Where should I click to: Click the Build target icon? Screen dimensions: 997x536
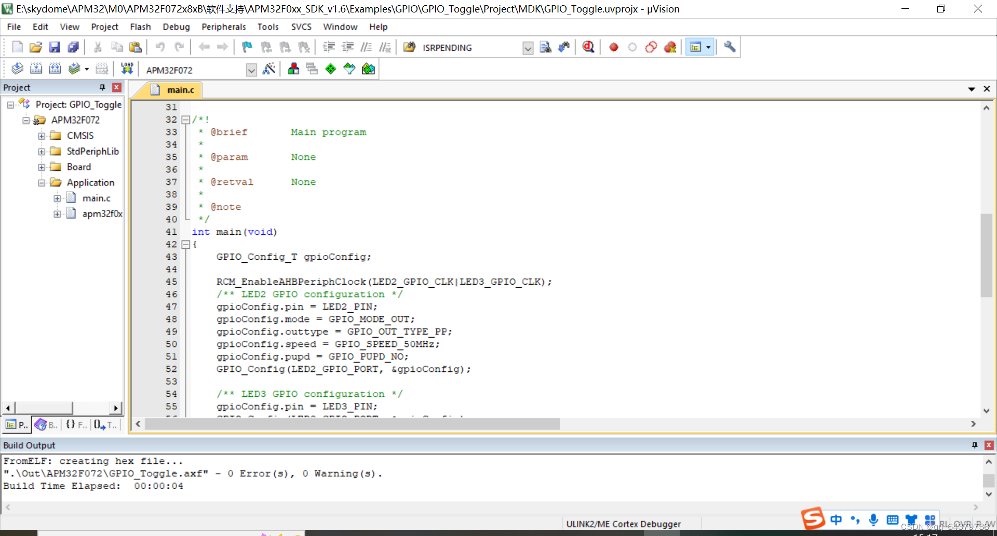point(36,69)
